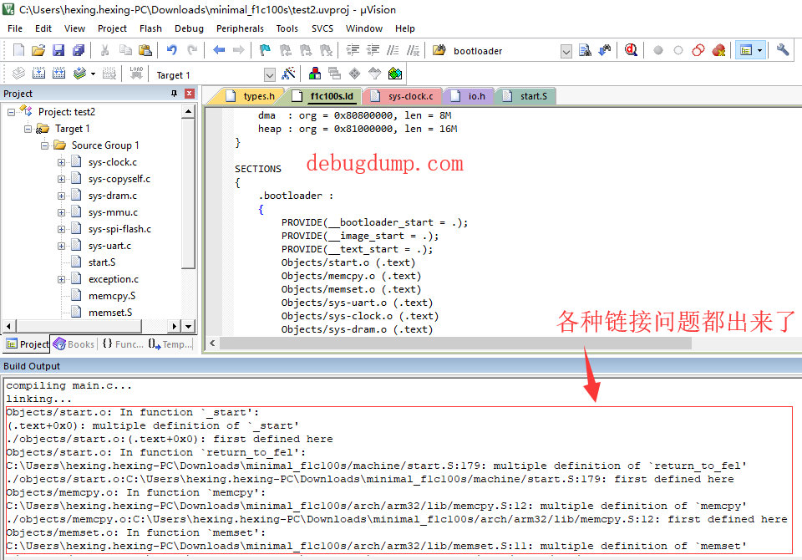Click the Build target icon
This screenshot has height=560, width=802.
coord(39,74)
